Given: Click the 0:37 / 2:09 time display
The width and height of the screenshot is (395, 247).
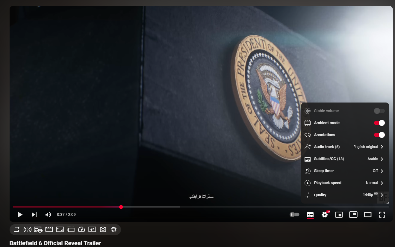Looking at the screenshot, I should point(66,215).
